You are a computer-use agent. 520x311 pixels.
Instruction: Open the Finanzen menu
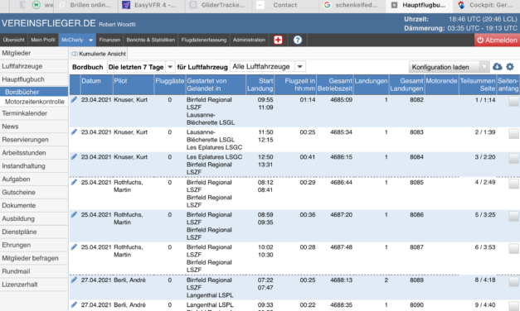coord(109,40)
